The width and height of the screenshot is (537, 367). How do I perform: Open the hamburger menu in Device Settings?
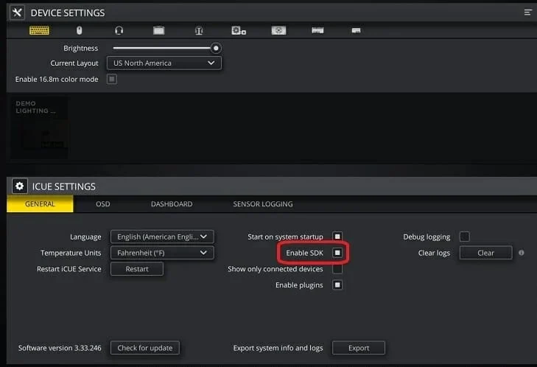tap(527, 13)
